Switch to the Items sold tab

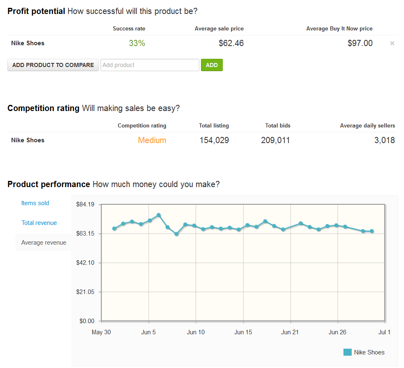click(x=35, y=203)
